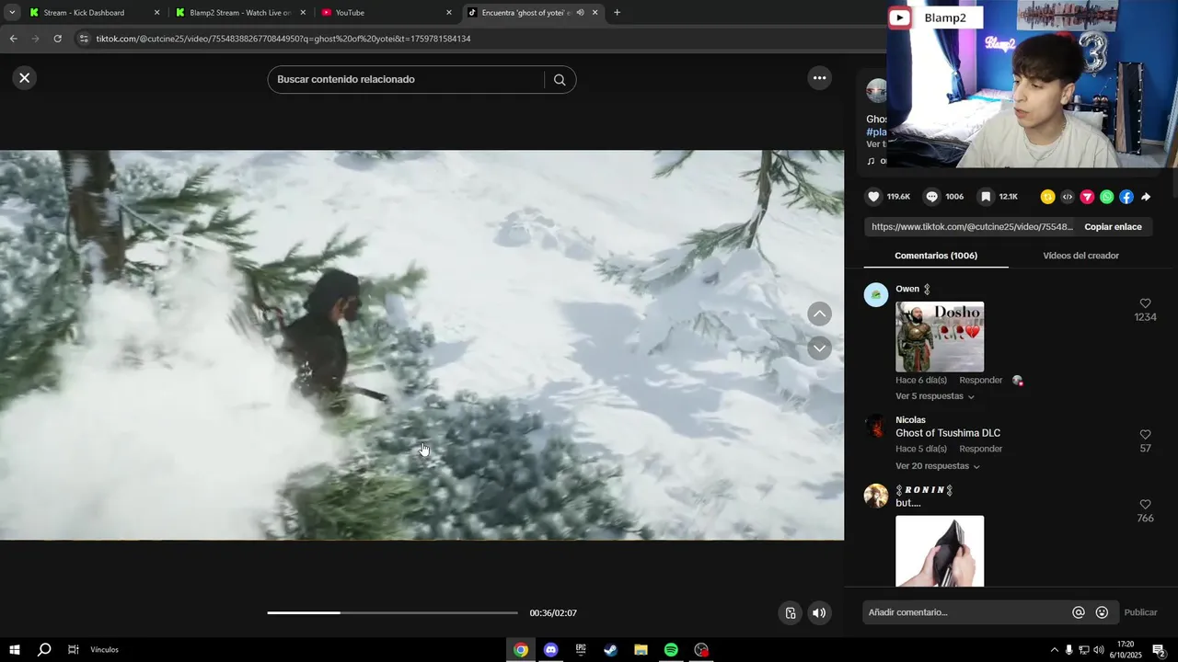Click 'Ghost of Tsushima DLC' comment text
Screen dimensions: 1178x662
[948, 433]
